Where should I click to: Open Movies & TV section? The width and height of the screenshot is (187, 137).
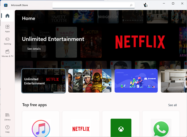coord(8,53)
